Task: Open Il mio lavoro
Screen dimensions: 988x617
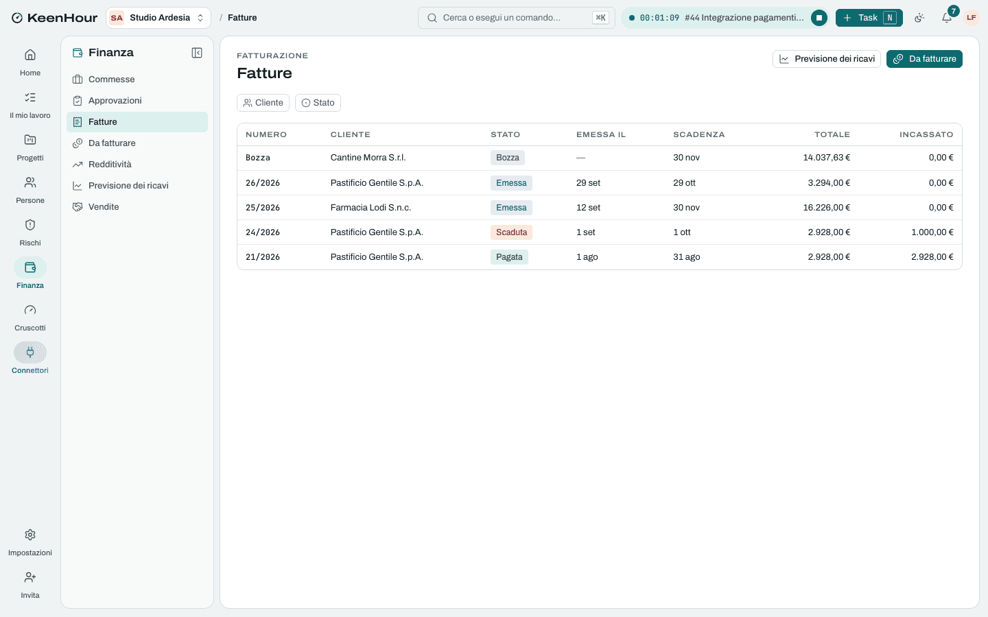Action: point(30,105)
